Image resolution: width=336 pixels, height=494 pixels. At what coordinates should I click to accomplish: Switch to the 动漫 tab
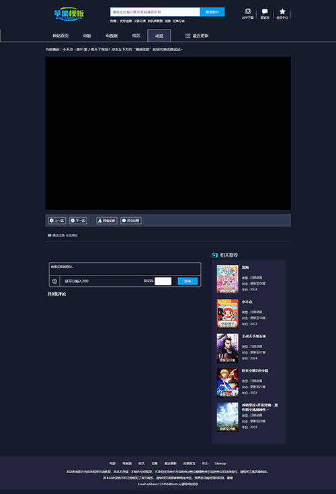point(159,36)
